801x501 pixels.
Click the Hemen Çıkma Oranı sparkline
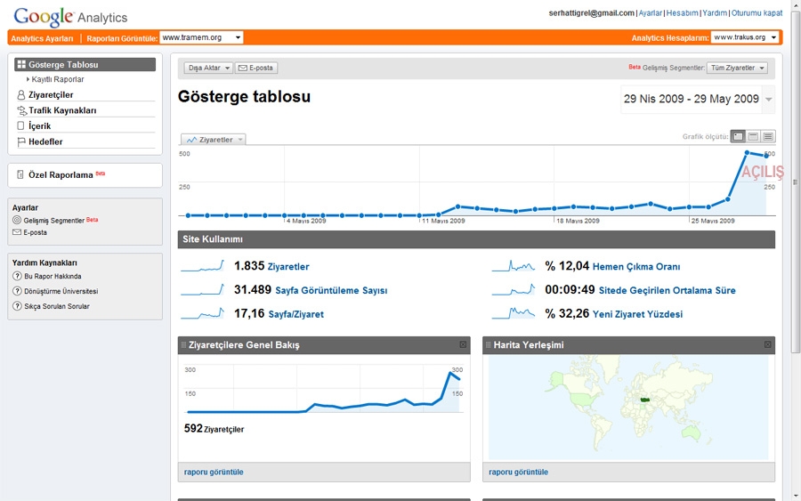point(514,265)
